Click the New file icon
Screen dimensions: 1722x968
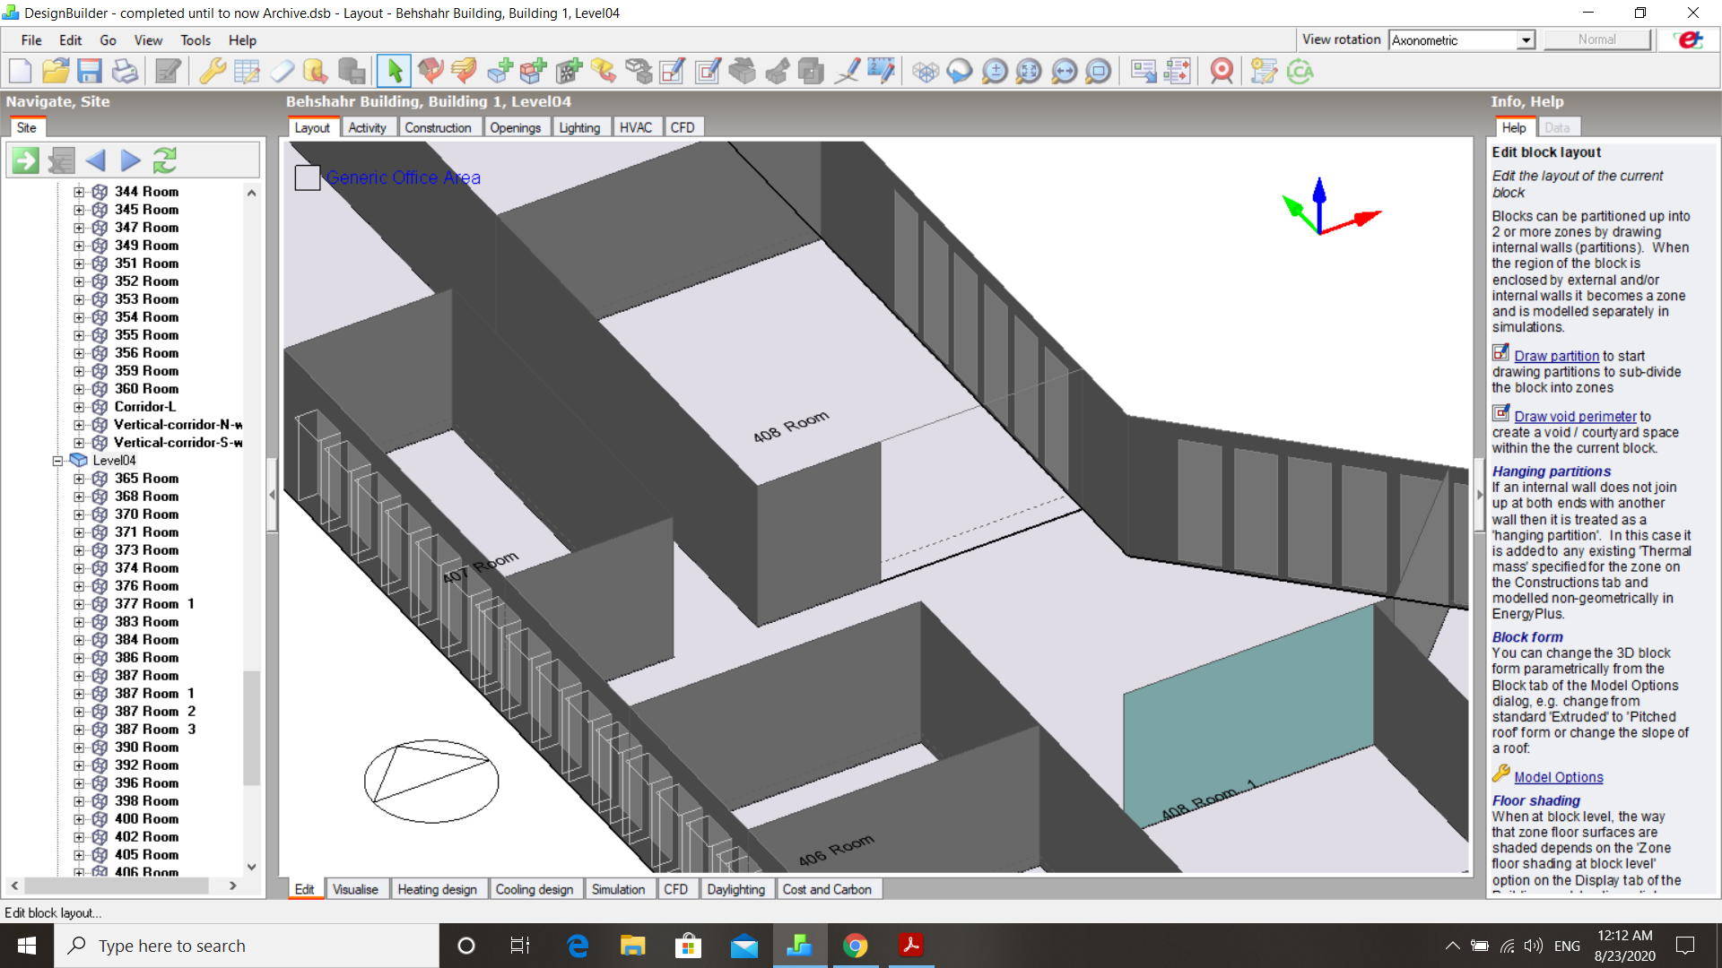20,71
